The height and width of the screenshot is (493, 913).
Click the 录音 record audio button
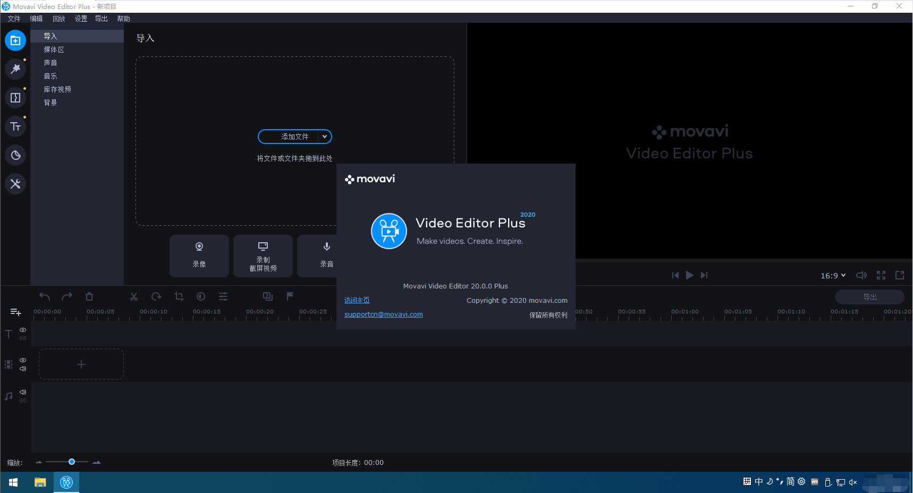coord(317,256)
